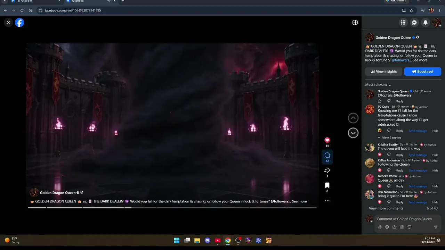Go back in browser history
This screenshot has height=250, width=445.
click(5, 10)
